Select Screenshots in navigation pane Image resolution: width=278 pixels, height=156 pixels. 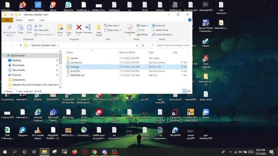pyautogui.click(x=19, y=80)
